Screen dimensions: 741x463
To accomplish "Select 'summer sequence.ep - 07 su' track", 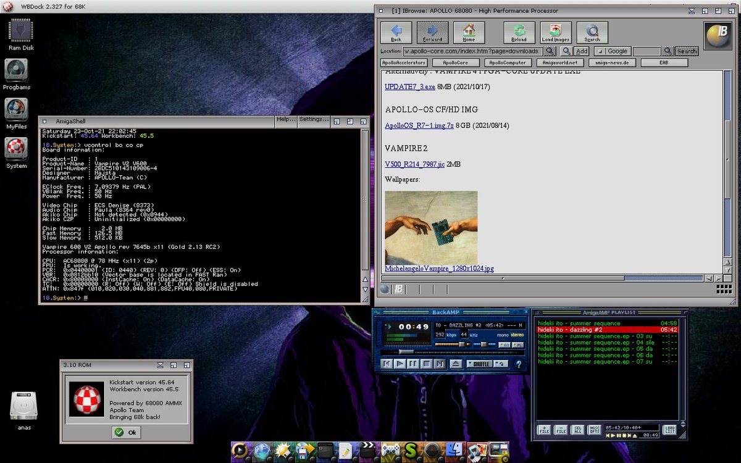I will click(607, 362).
